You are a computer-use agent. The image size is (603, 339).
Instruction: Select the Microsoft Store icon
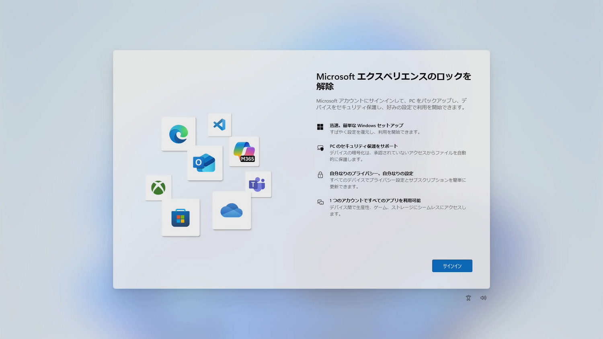(180, 217)
